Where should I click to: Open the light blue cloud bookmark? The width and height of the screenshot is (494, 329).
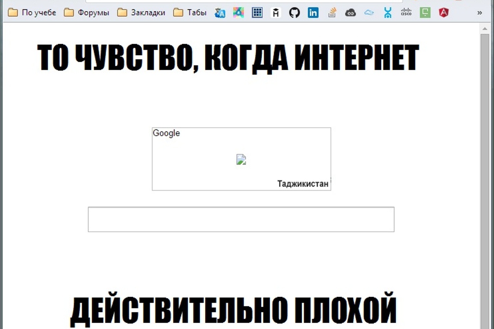(x=369, y=13)
